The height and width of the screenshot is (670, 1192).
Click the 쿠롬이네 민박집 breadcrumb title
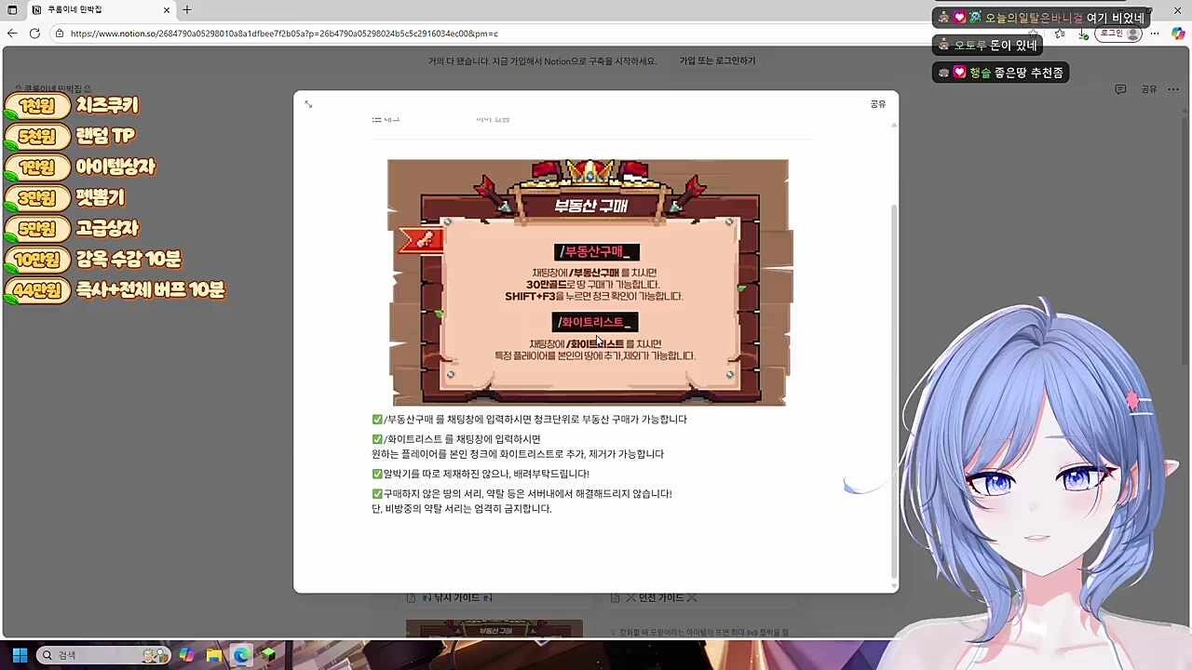coord(53,89)
